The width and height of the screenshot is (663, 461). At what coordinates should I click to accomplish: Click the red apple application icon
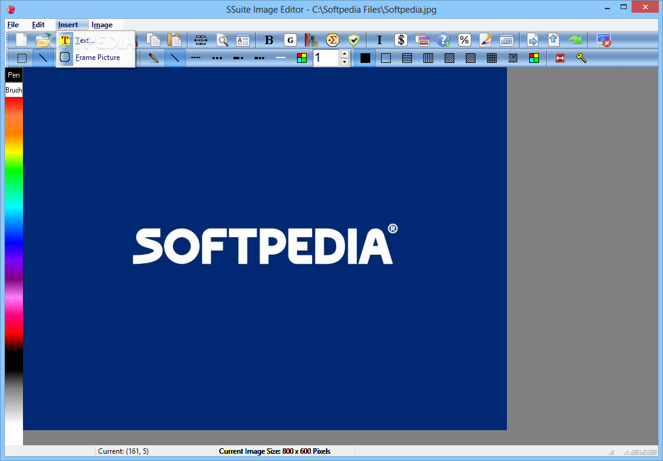[x=11, y=9]
